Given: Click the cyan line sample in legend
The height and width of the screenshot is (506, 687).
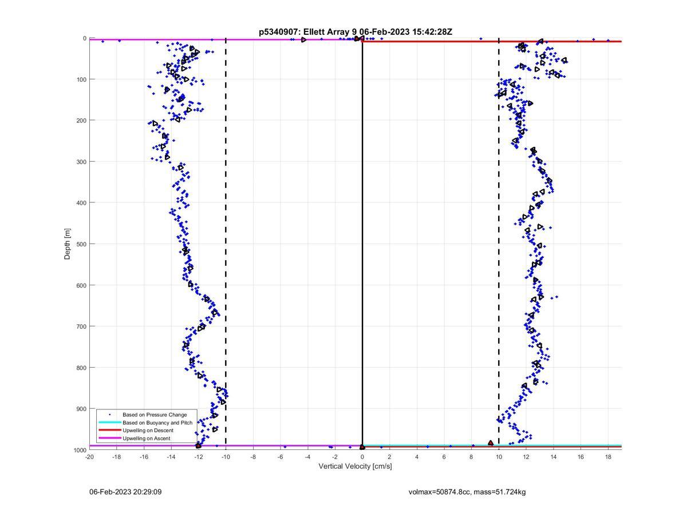Looking at the screenshot, I should click(110, 423).
